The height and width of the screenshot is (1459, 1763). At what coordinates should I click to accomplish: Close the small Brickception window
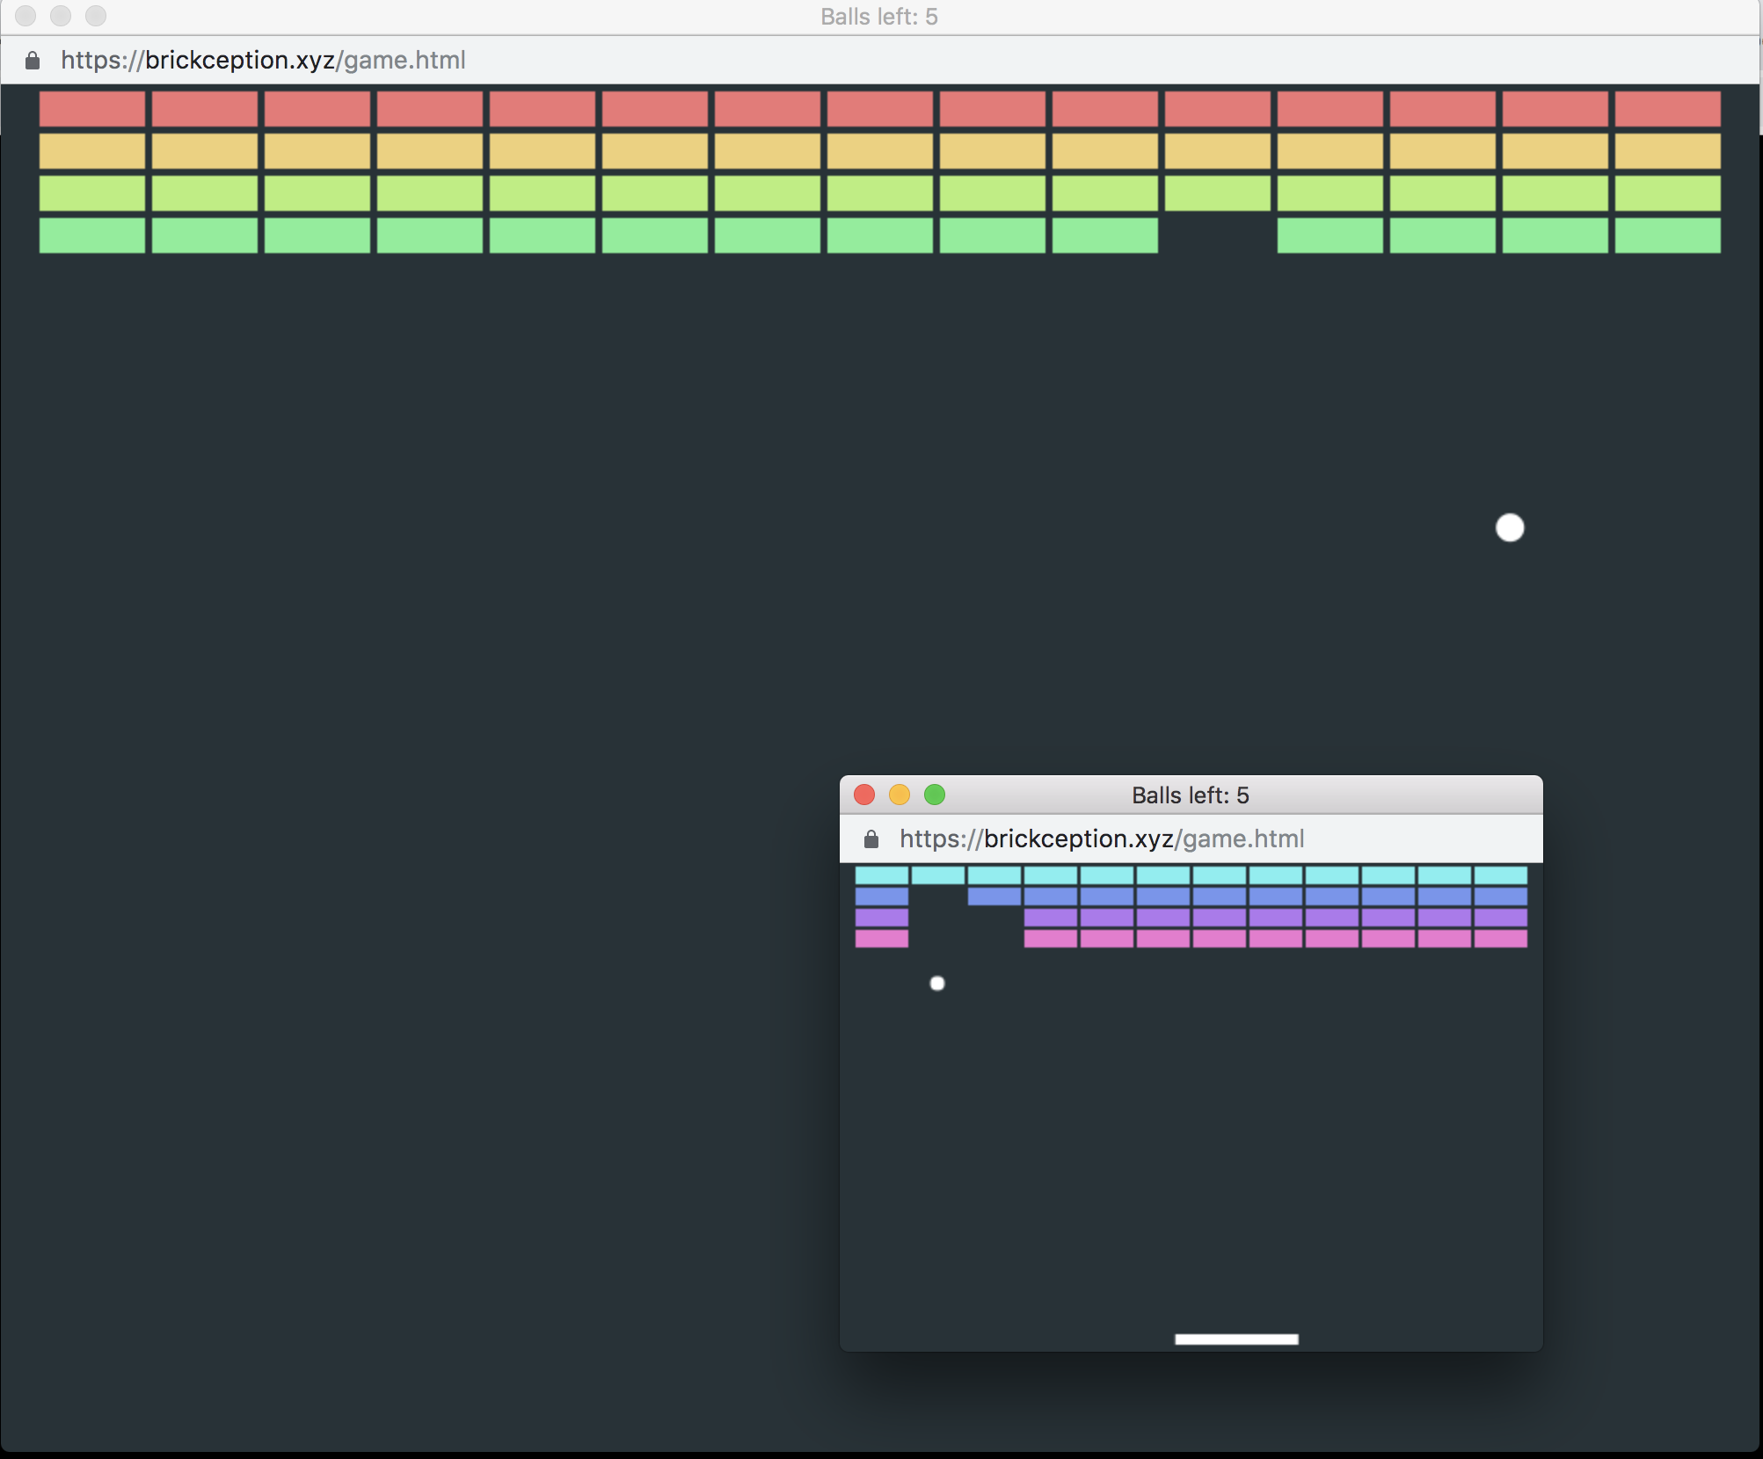click(864, 795)
